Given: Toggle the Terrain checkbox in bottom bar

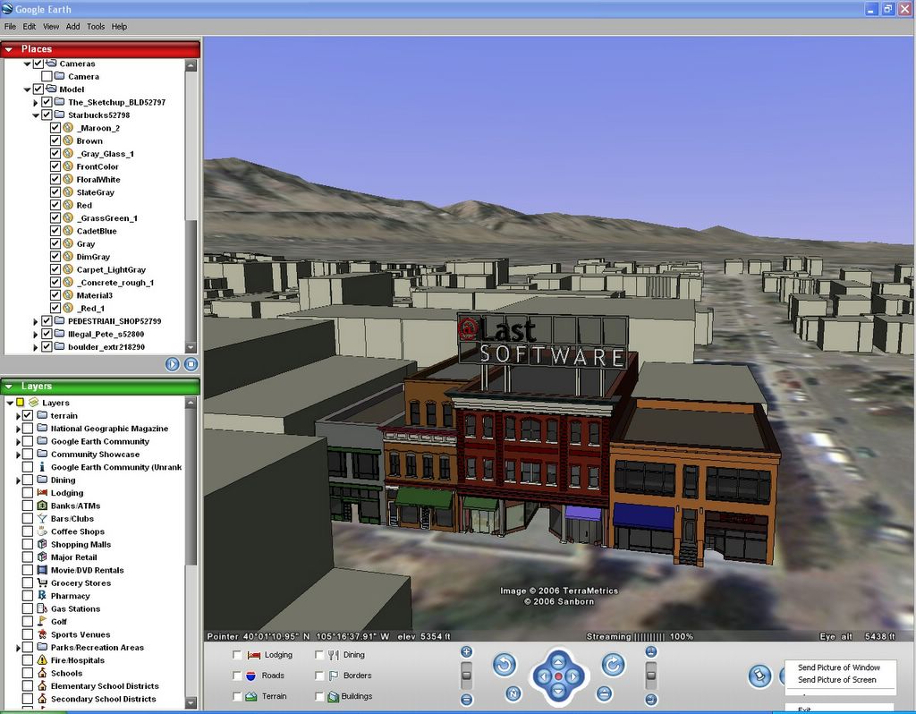Looking at the screenshot, I should 236,696.
